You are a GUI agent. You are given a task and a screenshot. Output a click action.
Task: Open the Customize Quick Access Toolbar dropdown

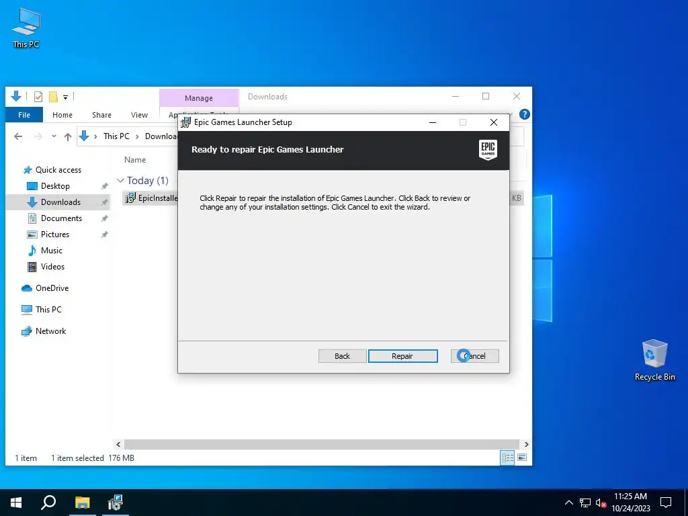(65, 97)
